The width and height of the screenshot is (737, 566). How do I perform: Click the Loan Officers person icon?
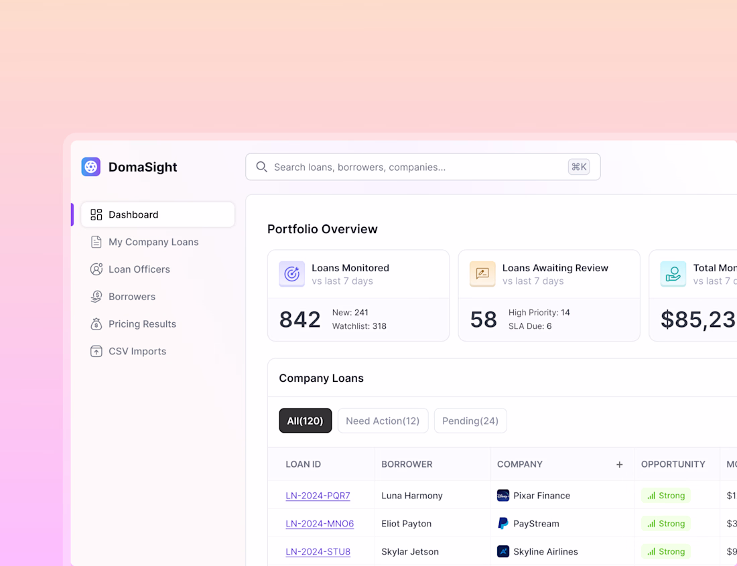click(x=96, y=269)
